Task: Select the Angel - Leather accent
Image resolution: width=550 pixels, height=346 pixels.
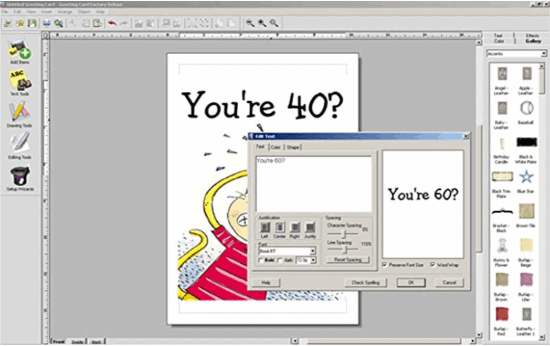Action: pos(502,74)
